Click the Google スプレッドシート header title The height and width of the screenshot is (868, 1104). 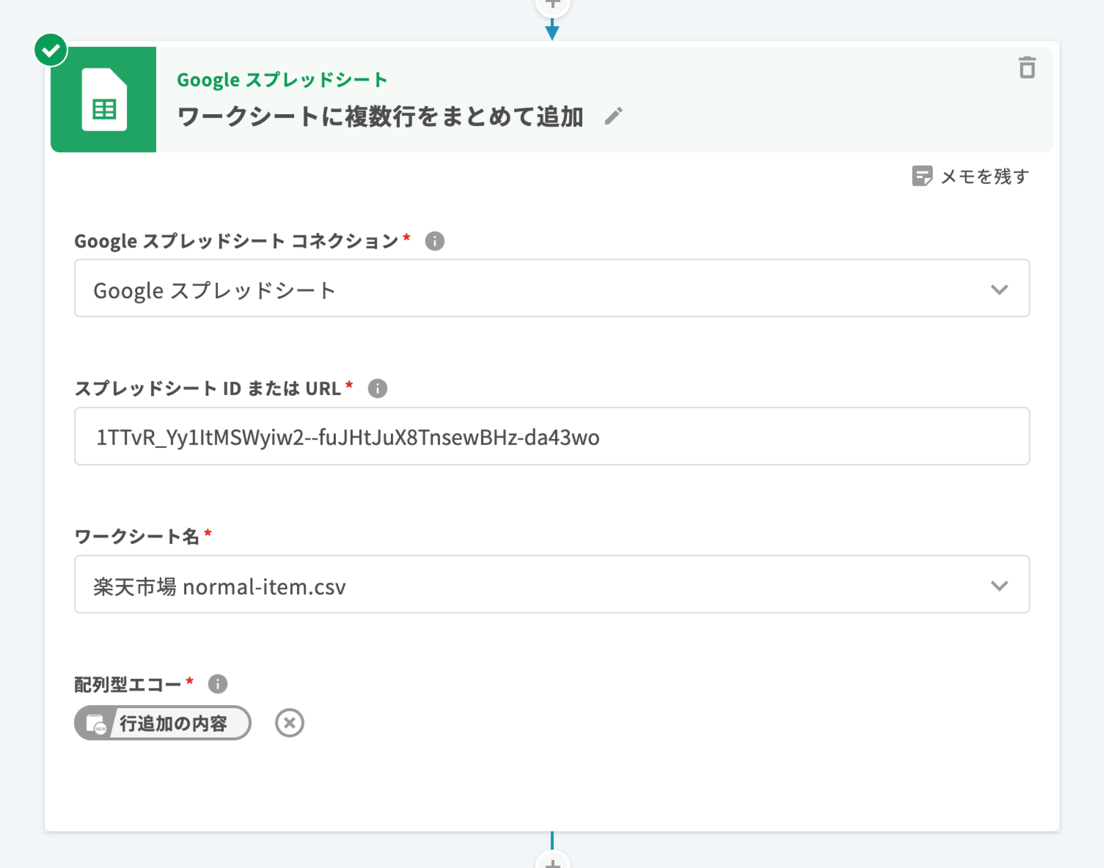[282, 80]
